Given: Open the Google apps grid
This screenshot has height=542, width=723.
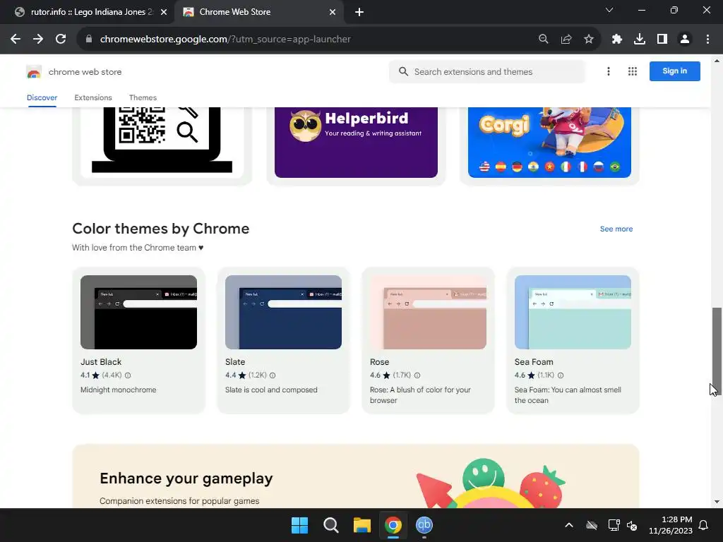Looking at the screenshot, I should [633, 71].
